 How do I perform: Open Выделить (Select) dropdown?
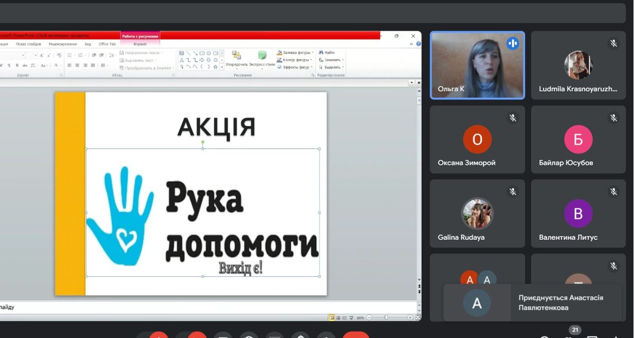click(331, 67)
